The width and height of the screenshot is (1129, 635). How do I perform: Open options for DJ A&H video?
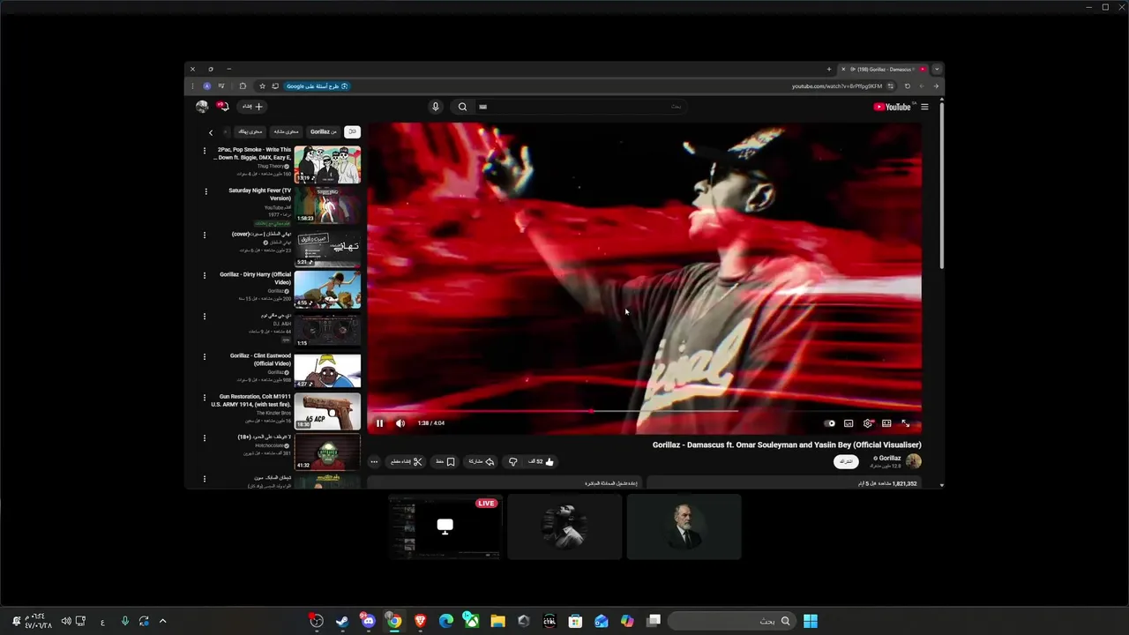click(205, 316)
